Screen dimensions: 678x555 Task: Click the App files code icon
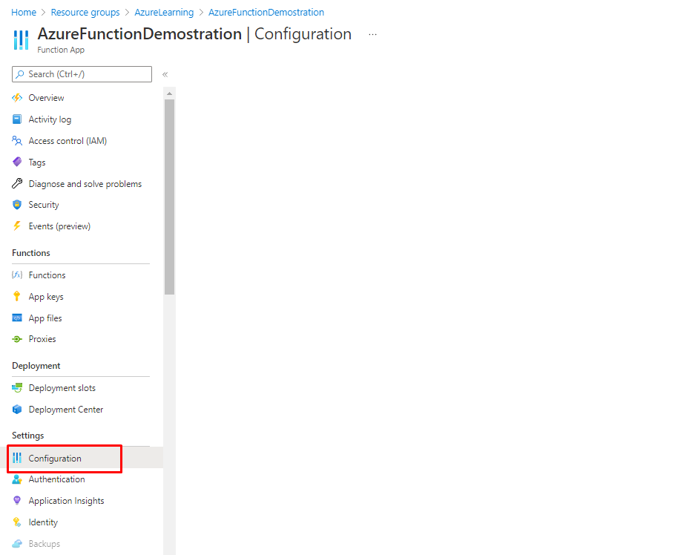[x=17, y=318]
